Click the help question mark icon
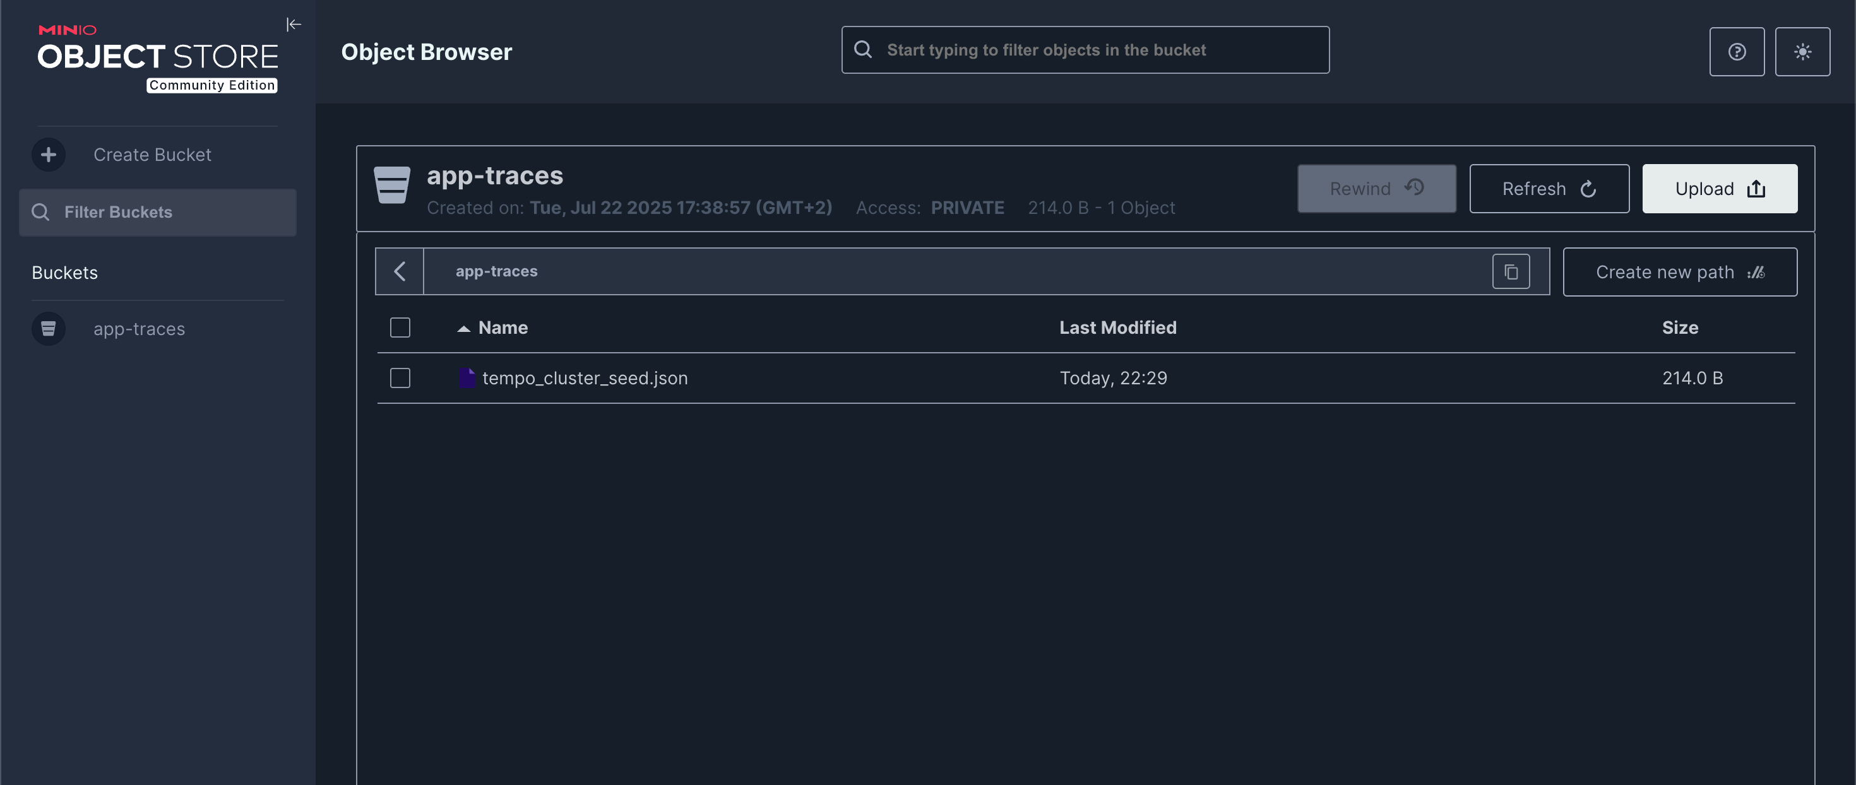The height and width of the screenshot is (785, 1856). (1737, 51)
